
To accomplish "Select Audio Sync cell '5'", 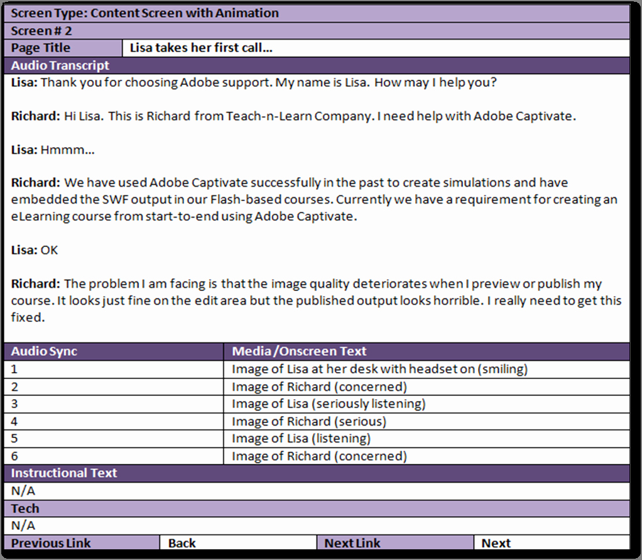I will (114, 439).
